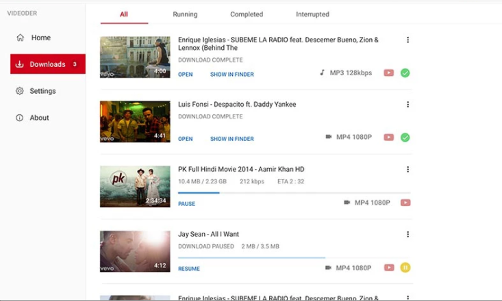Click the Despacito 4:41 video thumbnail
Image resolution: width=502 pixels, height=301 pixels.
tap(135, 122)
